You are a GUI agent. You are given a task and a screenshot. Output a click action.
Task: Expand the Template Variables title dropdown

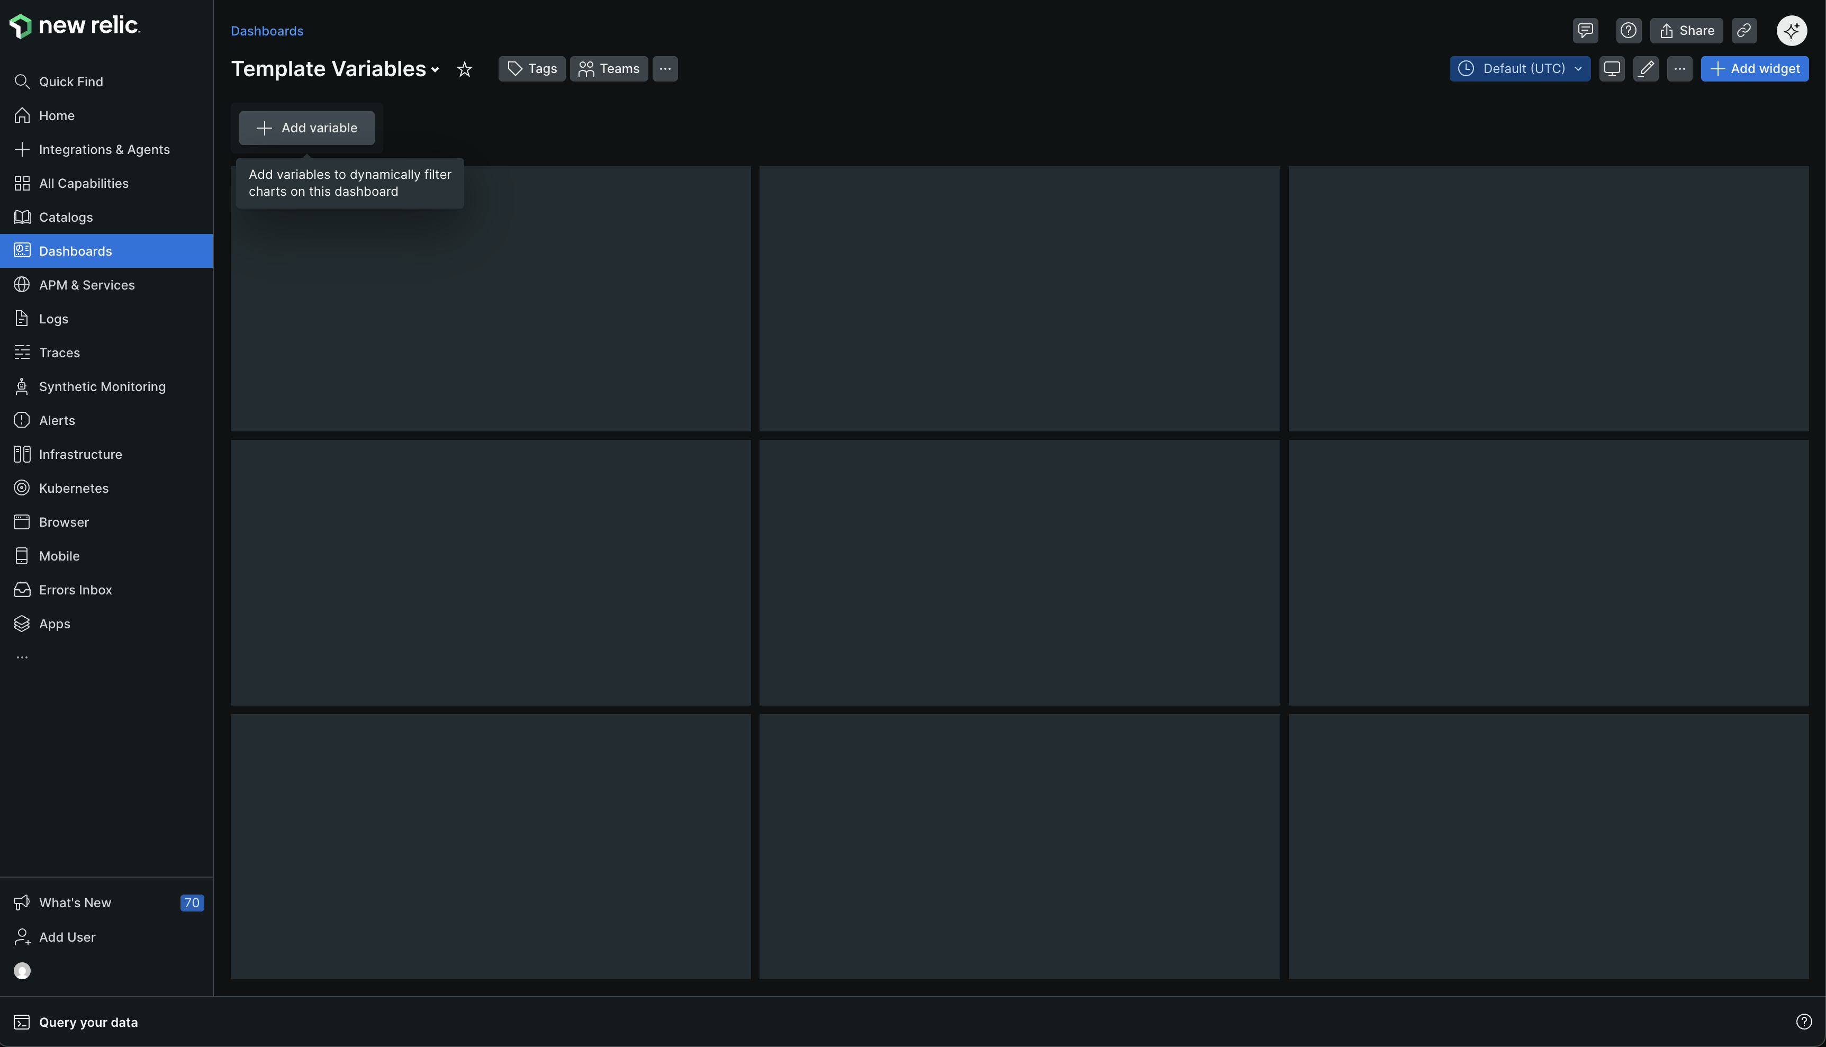[435, 70]
